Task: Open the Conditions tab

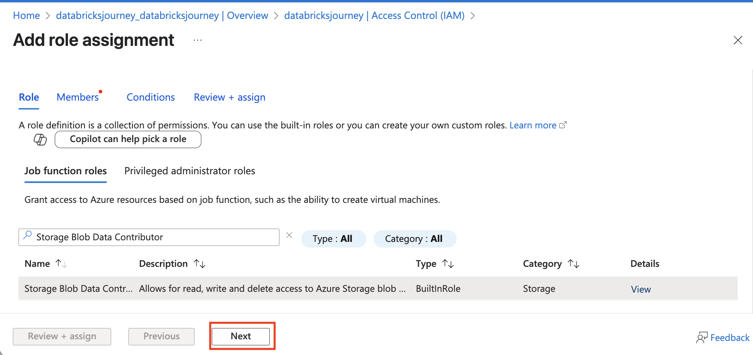Action: (151, 97)
